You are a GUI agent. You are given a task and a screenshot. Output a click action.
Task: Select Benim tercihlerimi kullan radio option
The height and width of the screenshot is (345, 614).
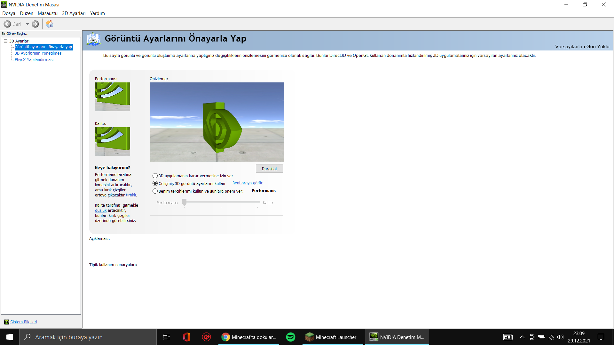pyautogui.click(x=155, y=191)
